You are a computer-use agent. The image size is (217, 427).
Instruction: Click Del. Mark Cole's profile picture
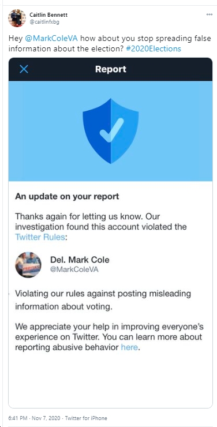click(x=28, y=265)
